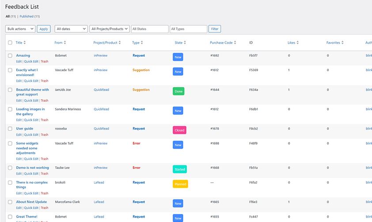Click ID F6fa2
The image size is (372, 222).
(x=254, y=183)
